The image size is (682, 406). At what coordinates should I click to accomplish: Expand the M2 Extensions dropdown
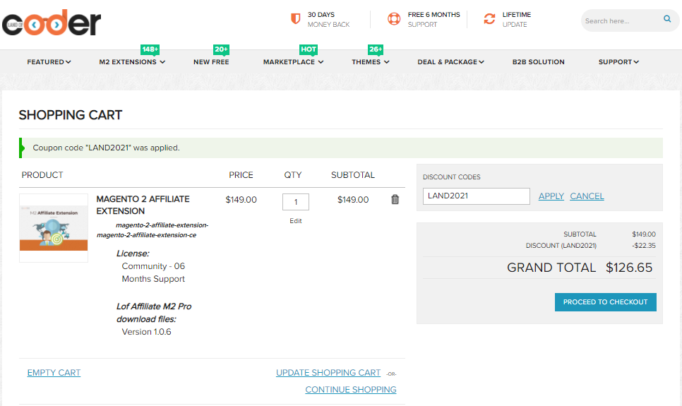[132, 62]
